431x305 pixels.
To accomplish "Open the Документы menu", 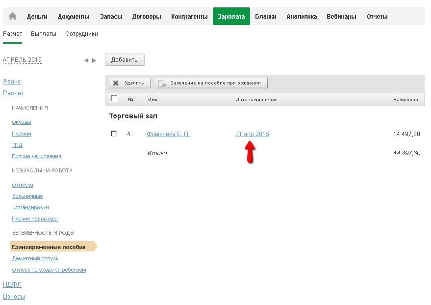I will [x=74, y=17].
